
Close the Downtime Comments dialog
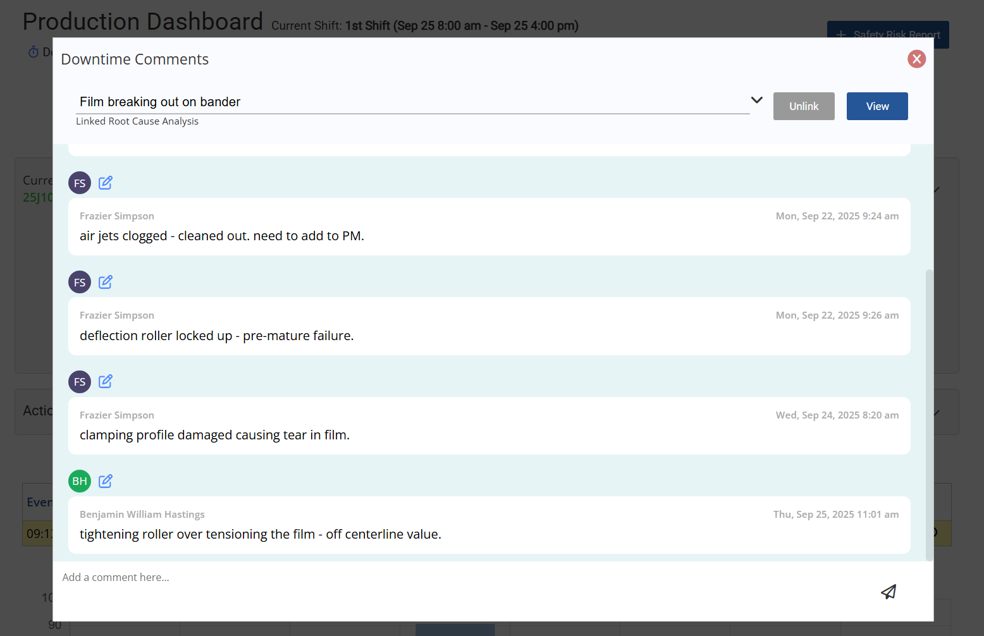click(x=916, y=59)
